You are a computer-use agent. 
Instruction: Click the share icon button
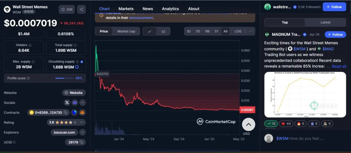click(x=81, y=9)
